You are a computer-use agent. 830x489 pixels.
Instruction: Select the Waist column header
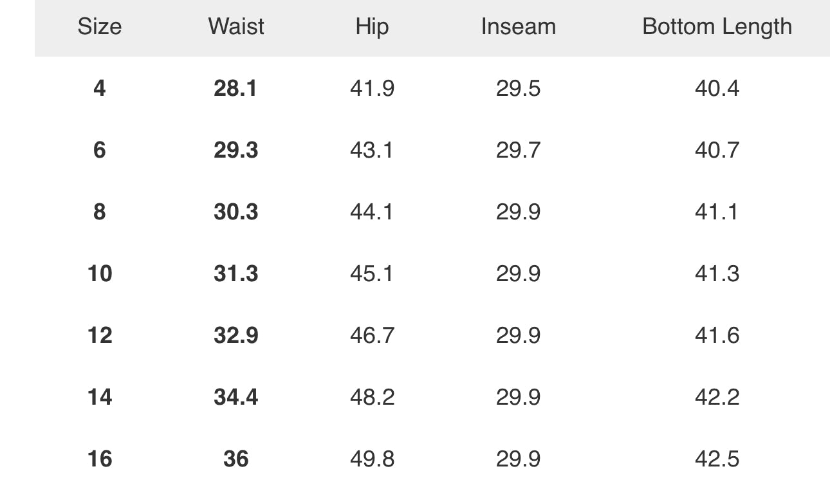pos(236,26)
